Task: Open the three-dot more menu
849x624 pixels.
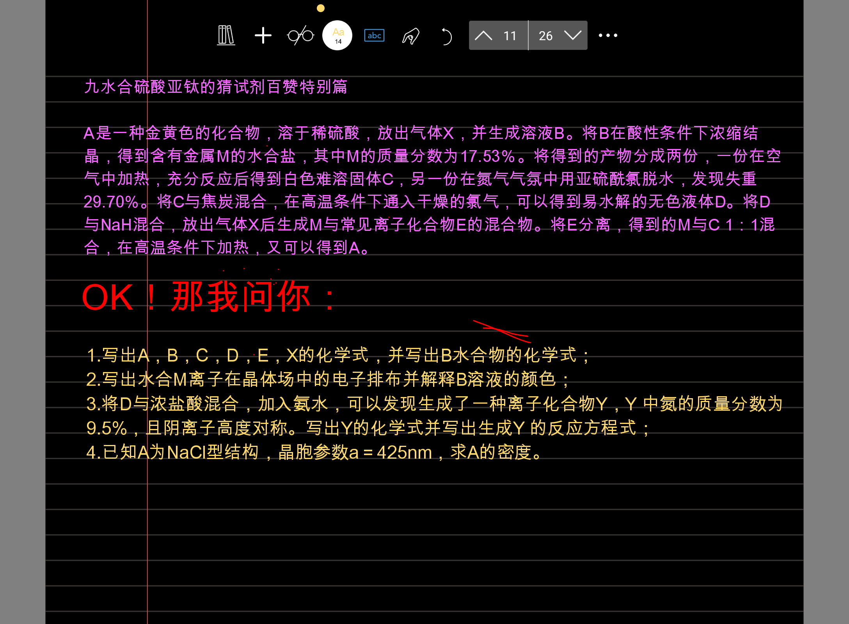Action: point(608,35)
